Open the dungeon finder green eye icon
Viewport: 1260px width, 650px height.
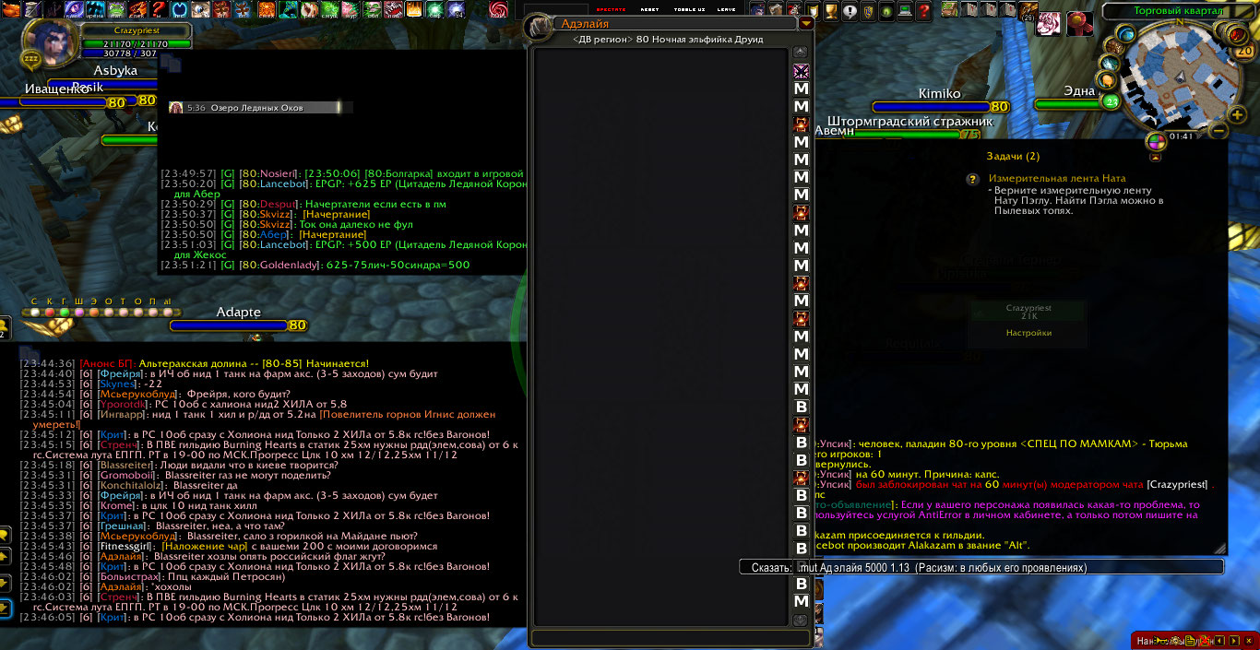886,10
